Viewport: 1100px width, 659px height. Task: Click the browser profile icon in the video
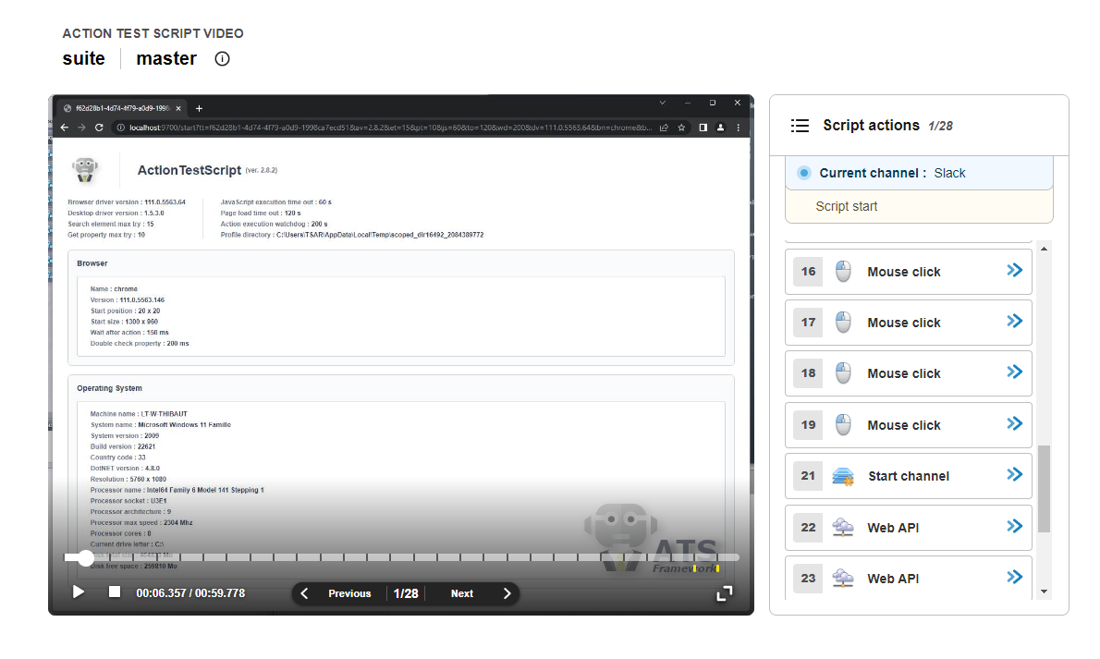point(720,128)
